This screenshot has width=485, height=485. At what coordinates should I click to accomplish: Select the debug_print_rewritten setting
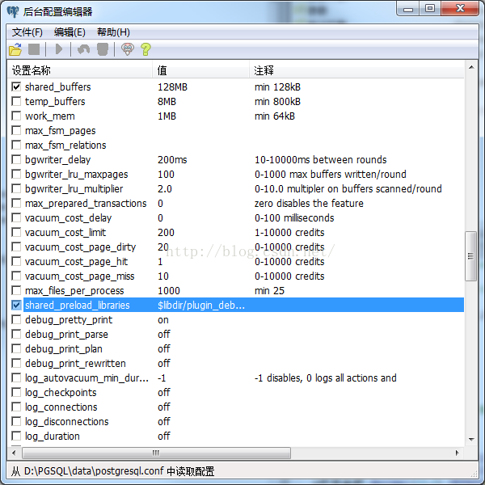pyautogui.click(x=75, y=364)
